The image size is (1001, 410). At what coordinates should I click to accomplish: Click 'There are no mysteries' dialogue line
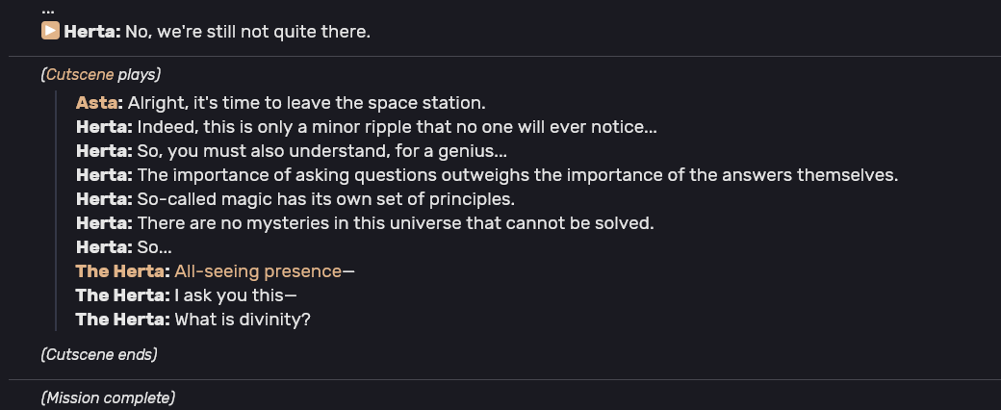(396, 223)
